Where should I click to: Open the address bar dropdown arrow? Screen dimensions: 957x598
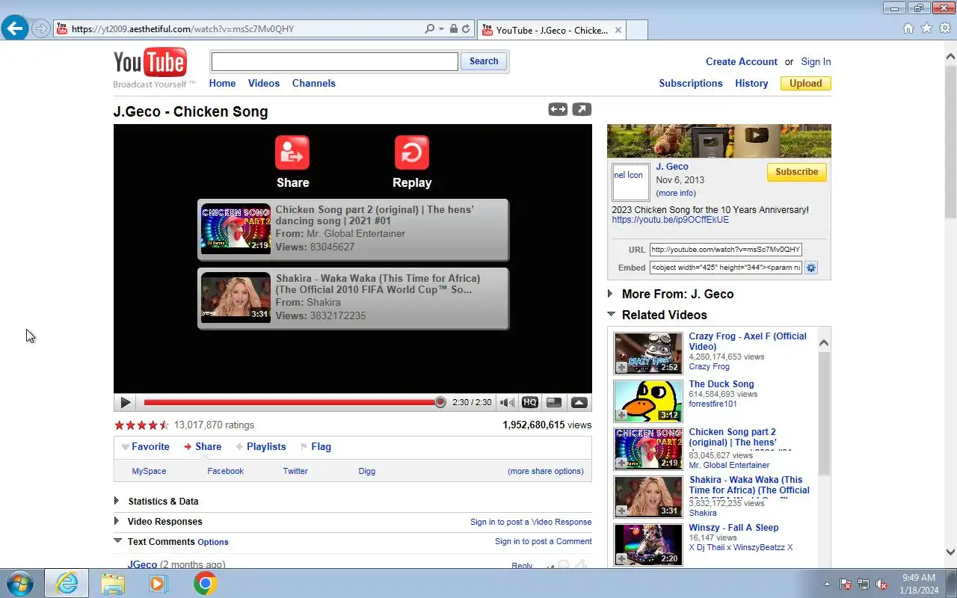[441, 29]
